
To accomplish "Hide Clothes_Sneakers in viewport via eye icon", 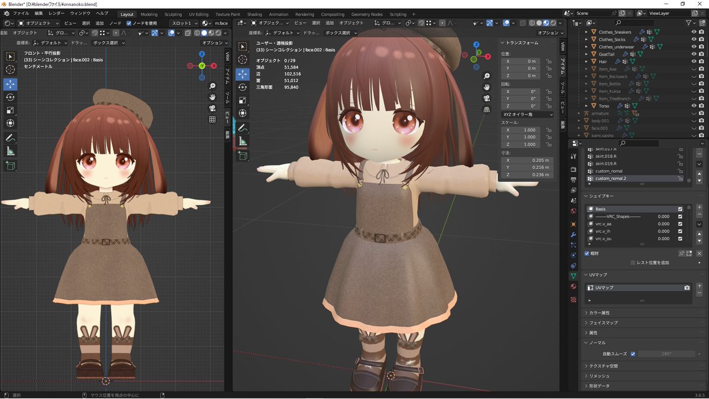I will [x=694, y=32].
